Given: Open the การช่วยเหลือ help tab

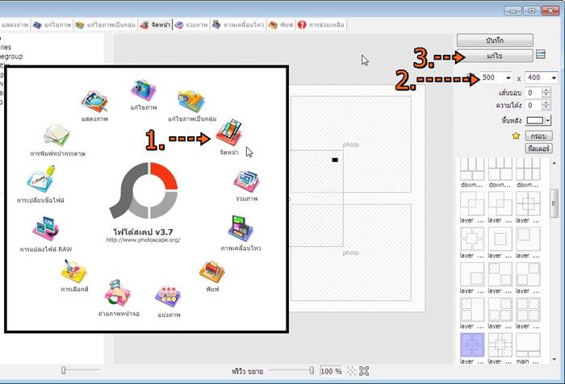Looking at the screenshot, I should [x=321, y=25].
